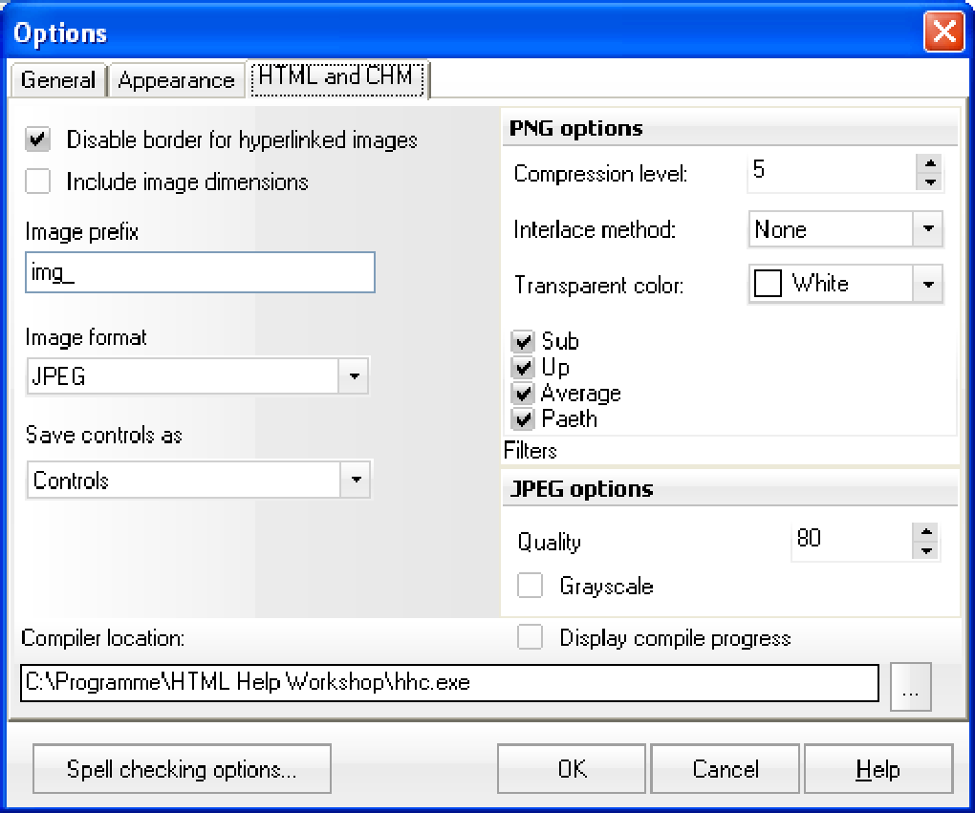Enable the Grayscale JPEG option
The height and width of the screenshot is (813, 975).
pos(530,585)
